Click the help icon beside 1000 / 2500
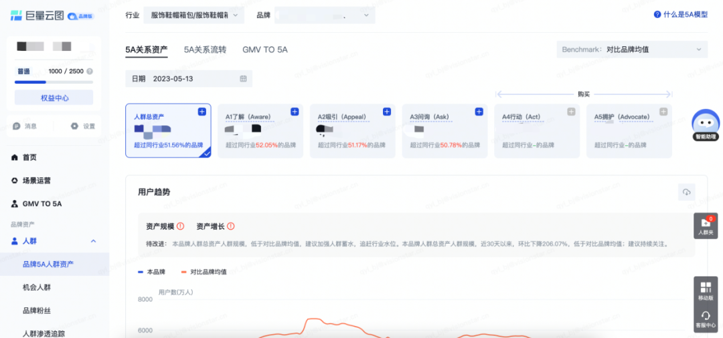Screen dimensions: 723x338 (90, 72)
